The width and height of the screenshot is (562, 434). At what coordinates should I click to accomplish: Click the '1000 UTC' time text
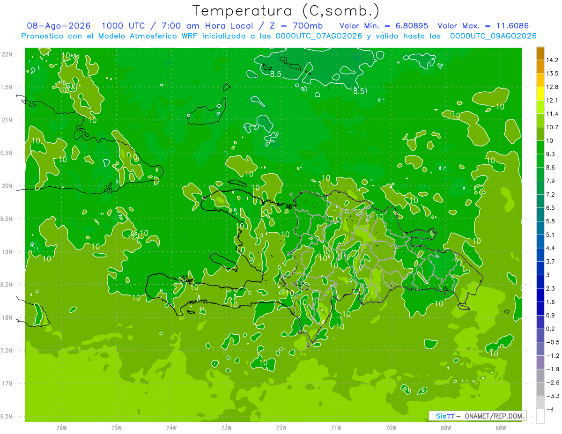125,26
